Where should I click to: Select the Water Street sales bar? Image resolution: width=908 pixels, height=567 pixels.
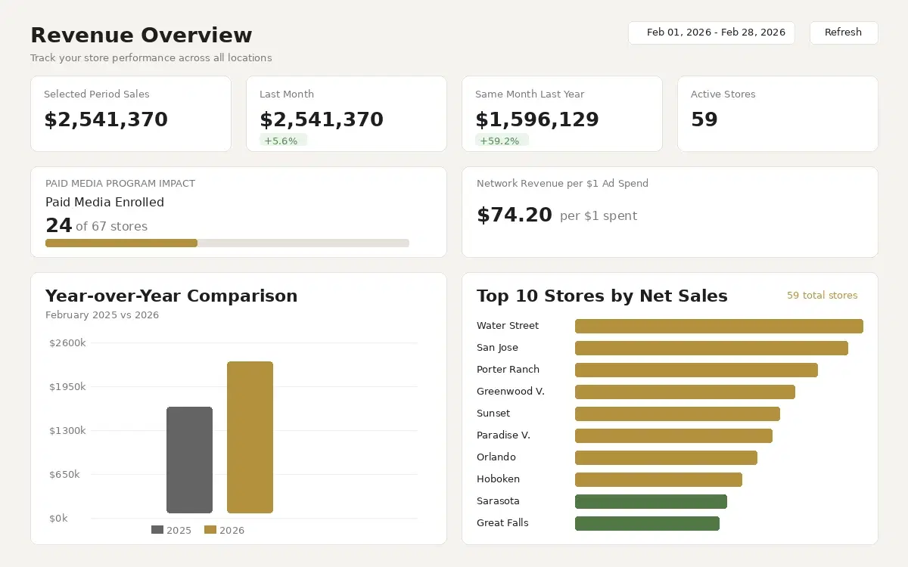point(719,326)
